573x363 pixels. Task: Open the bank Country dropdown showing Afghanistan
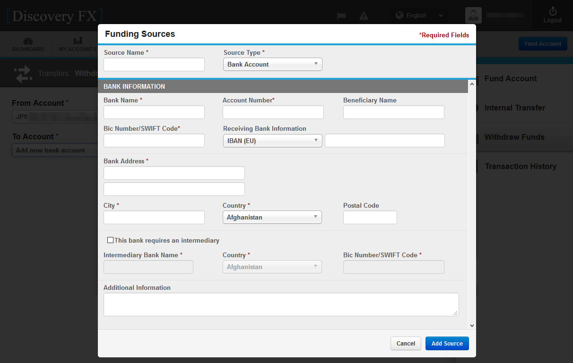[272, 217]
